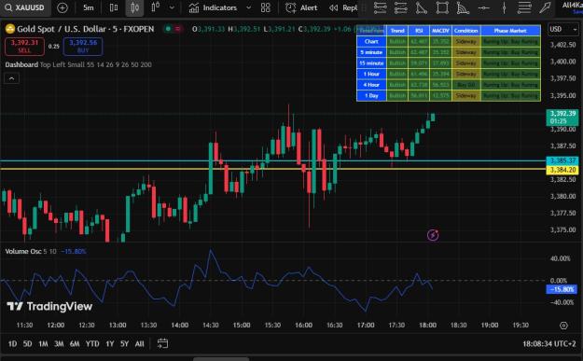Select the horizontal line drawing tool
Screen dimensions: 583x361
tap(484, 7)
